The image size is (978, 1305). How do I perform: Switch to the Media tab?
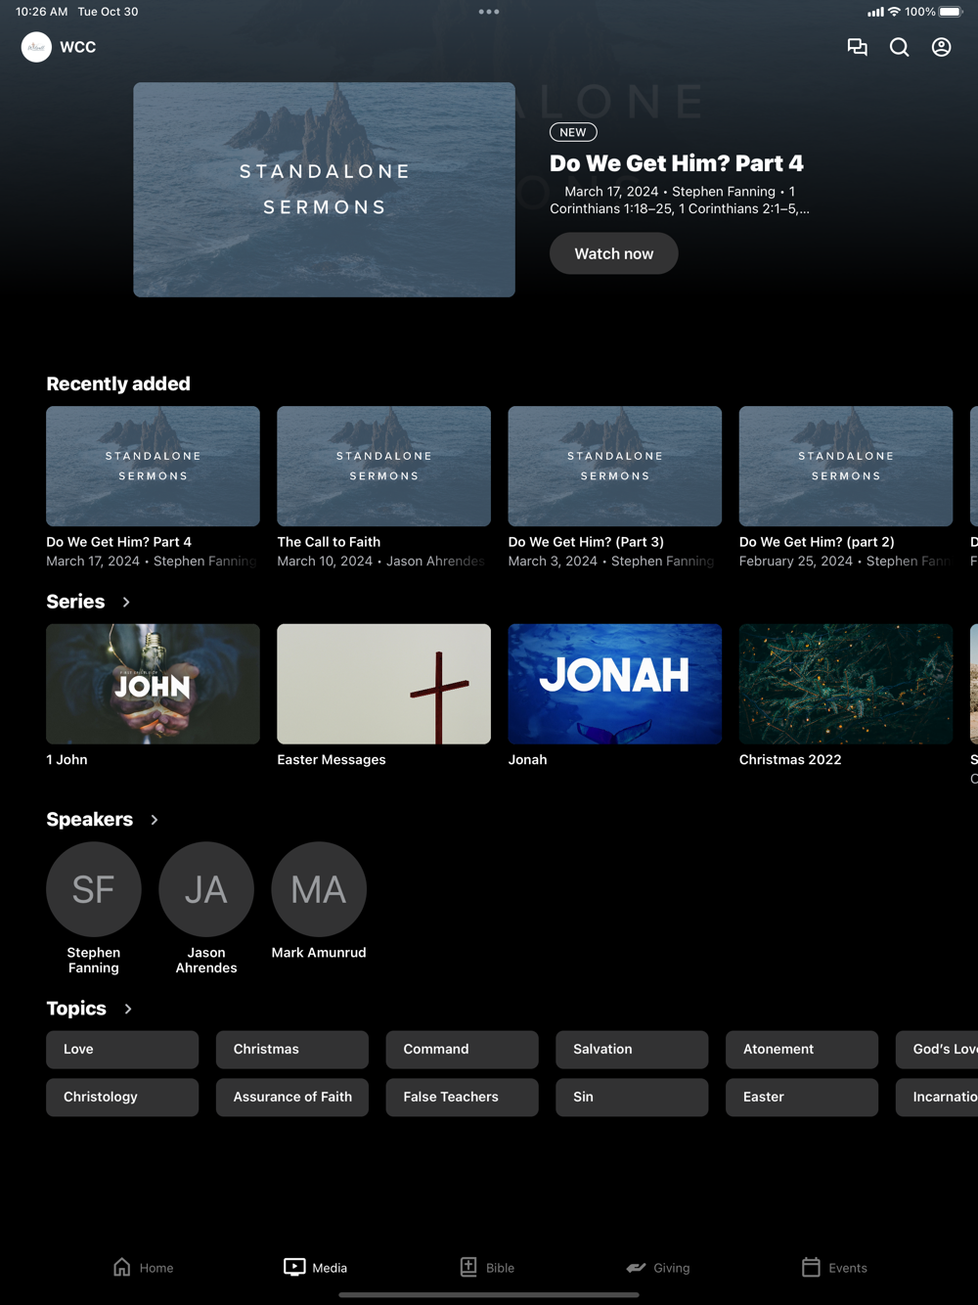coord(315,1267)
